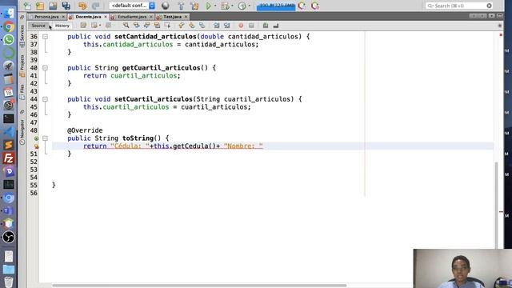Image resolution: width=512 pixels, height=288 pixels.
Task: Close the Persona.java tab
Action: (x=63, y=17)
